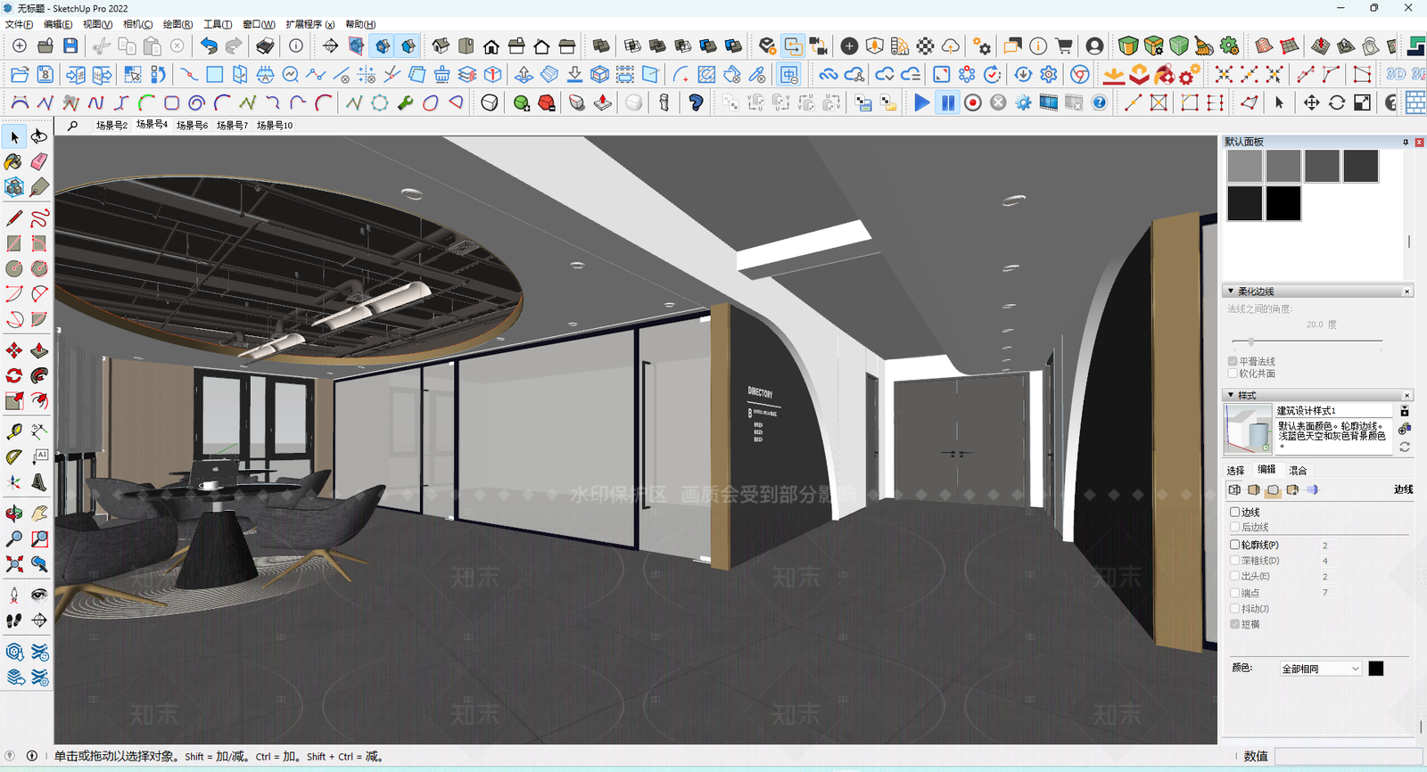Image resolution: width=1427 pixels, height=772 pixels.
Task: Switch to the 混合 tab in styles
Action: coord(1298,471)
